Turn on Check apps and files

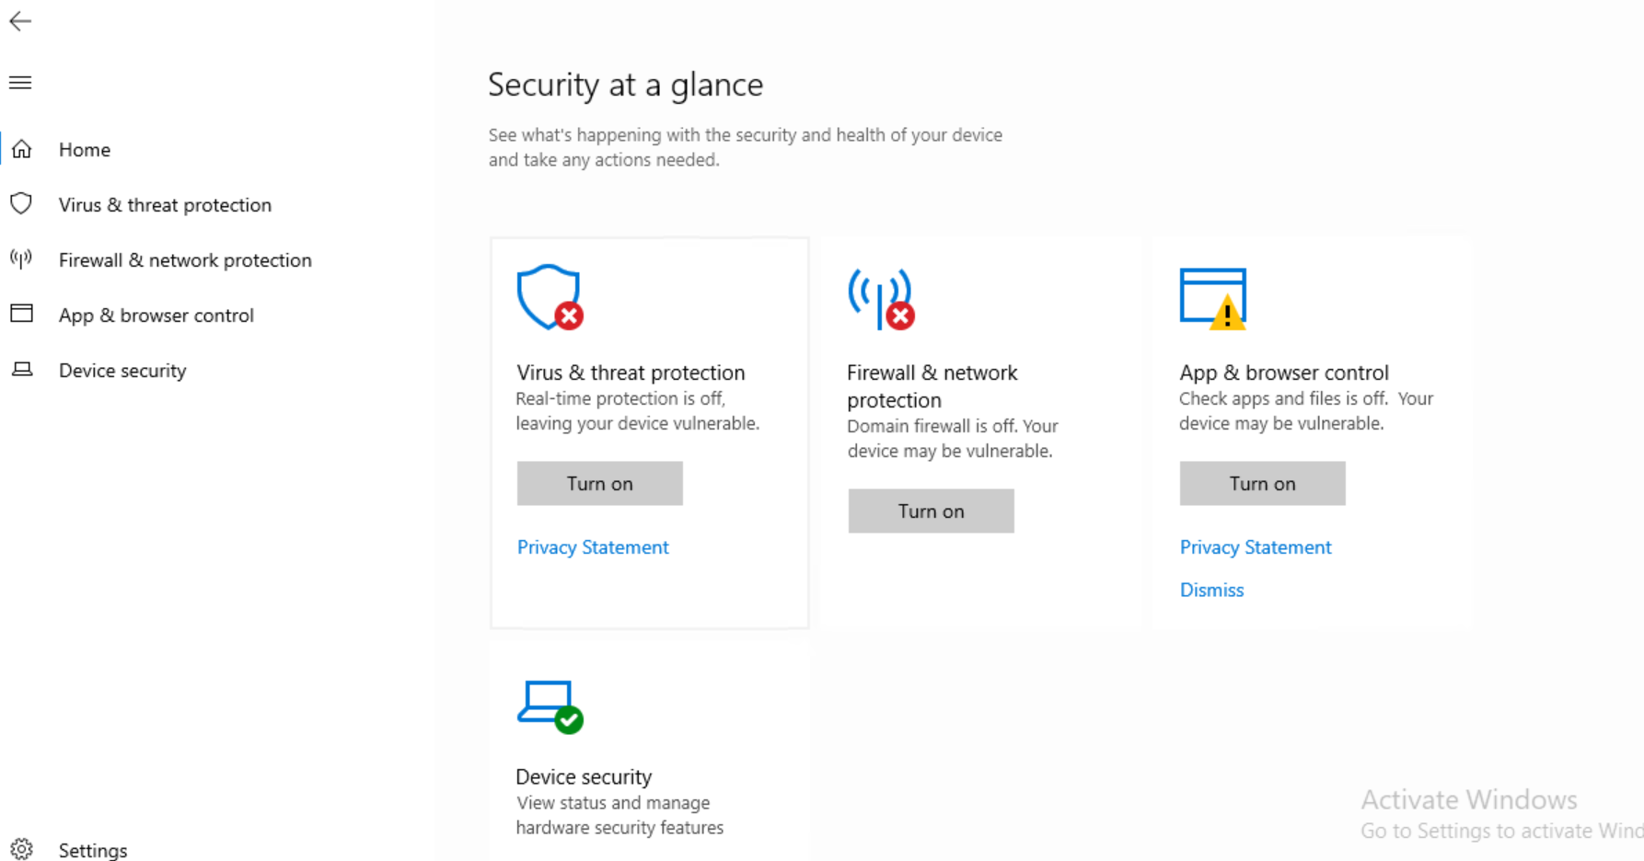point(1262,484)
